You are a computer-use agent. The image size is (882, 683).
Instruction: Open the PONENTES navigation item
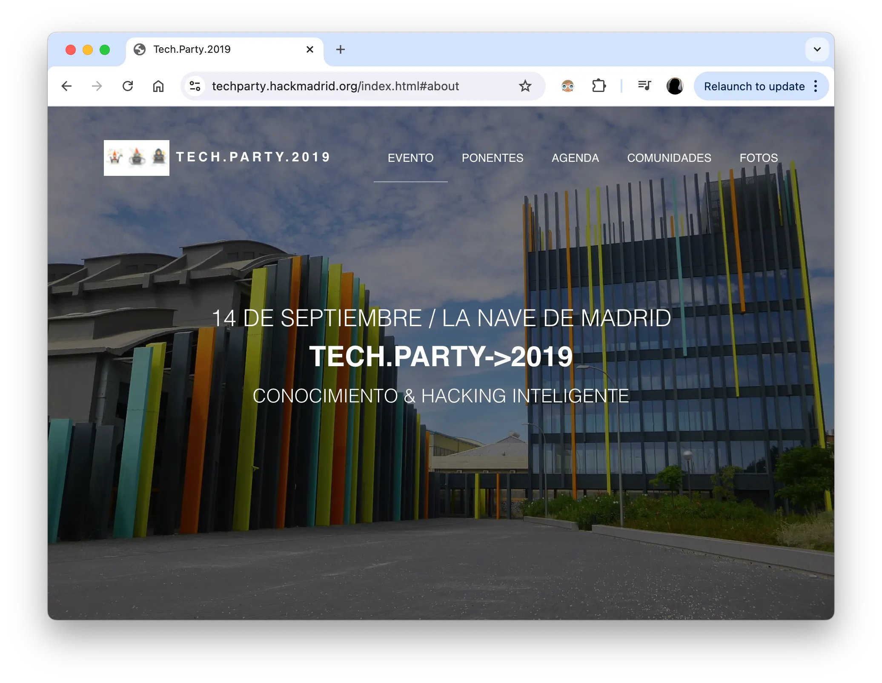tap(493, 158)
